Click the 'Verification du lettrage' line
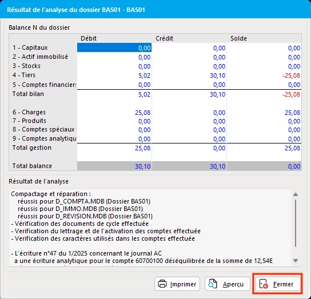Screen dimensions: 311x299 106,231
